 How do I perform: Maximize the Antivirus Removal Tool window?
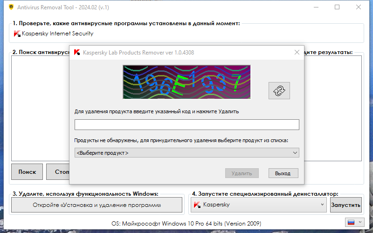click(x=337, y=7)
